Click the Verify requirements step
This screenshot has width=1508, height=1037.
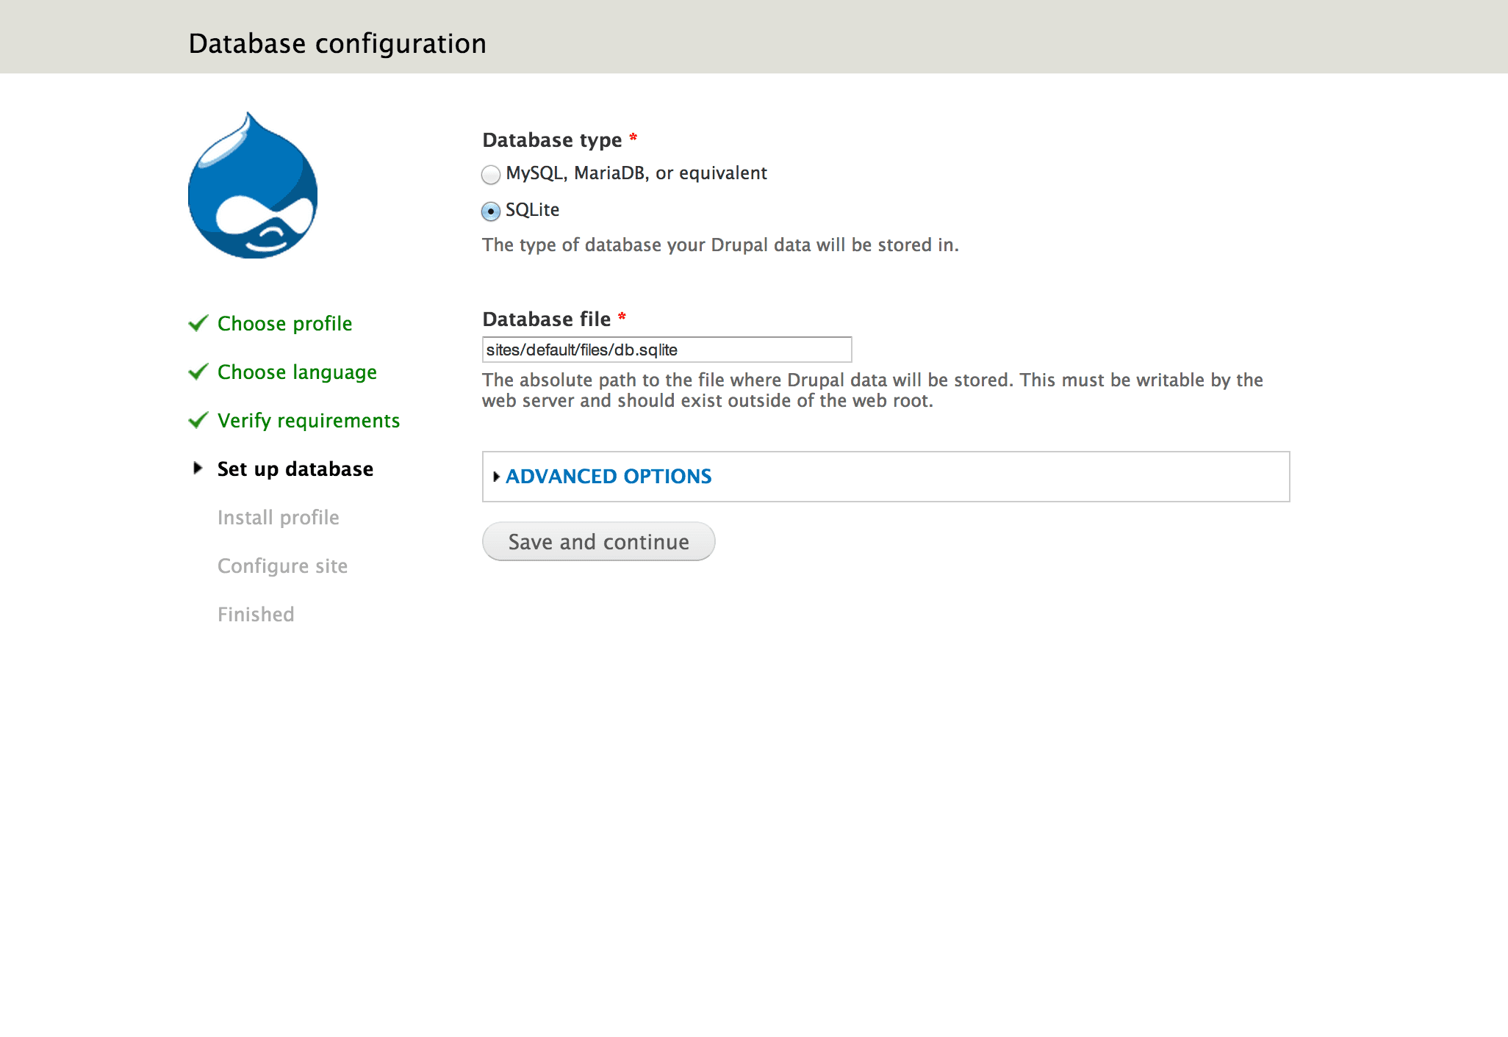pyautogui.click(x=309, y=421)
